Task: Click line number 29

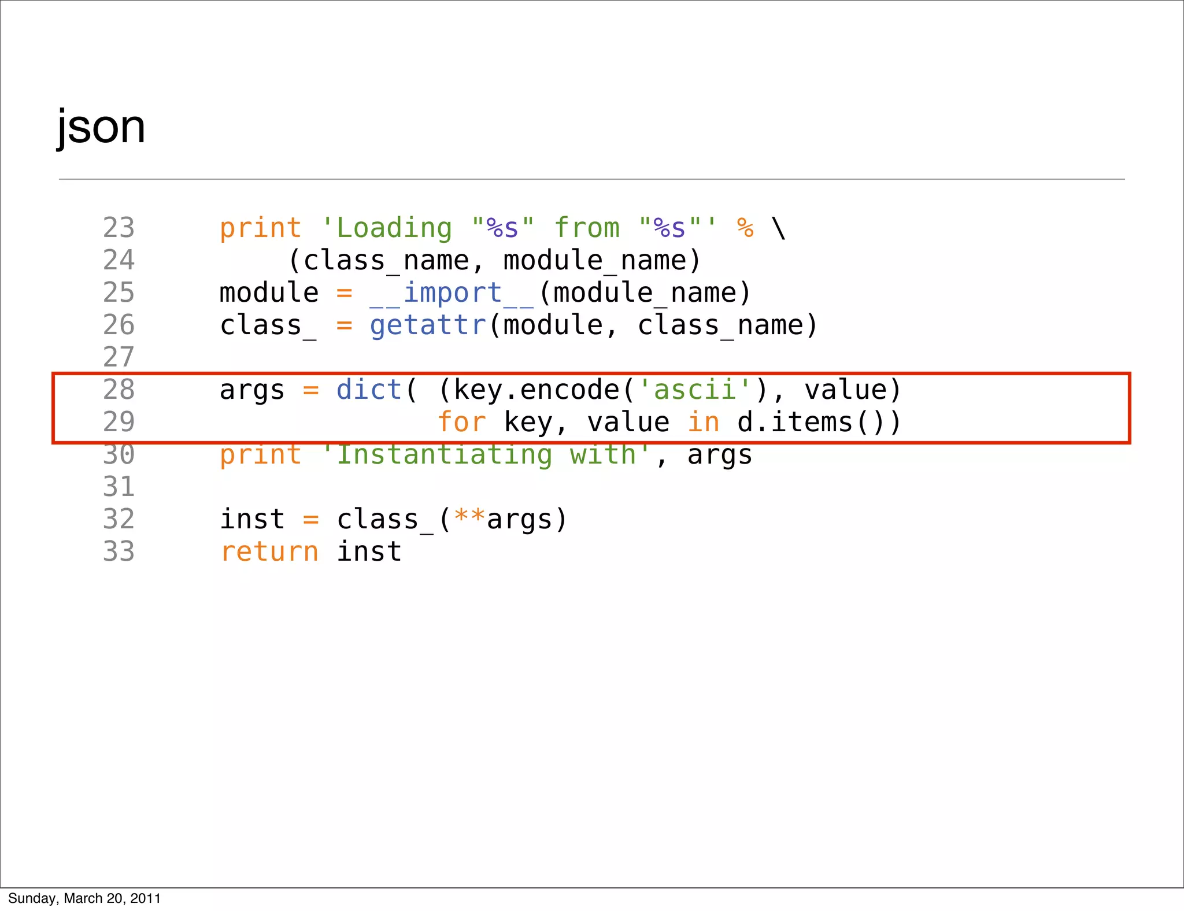Action: coord(119,422)
